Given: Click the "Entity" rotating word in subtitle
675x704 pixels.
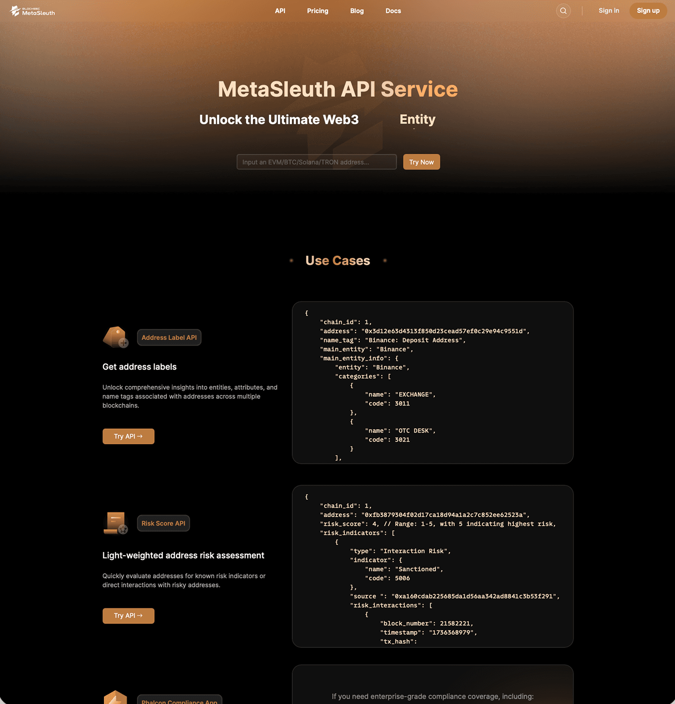Looking at the screenshot, I should pyautogui.click(x=418, y=119).
